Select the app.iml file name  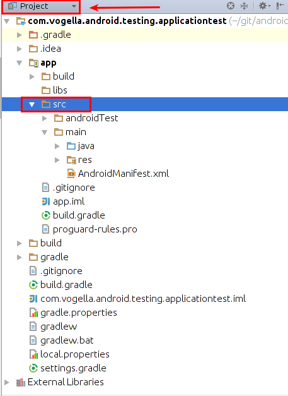pos(69,201)
